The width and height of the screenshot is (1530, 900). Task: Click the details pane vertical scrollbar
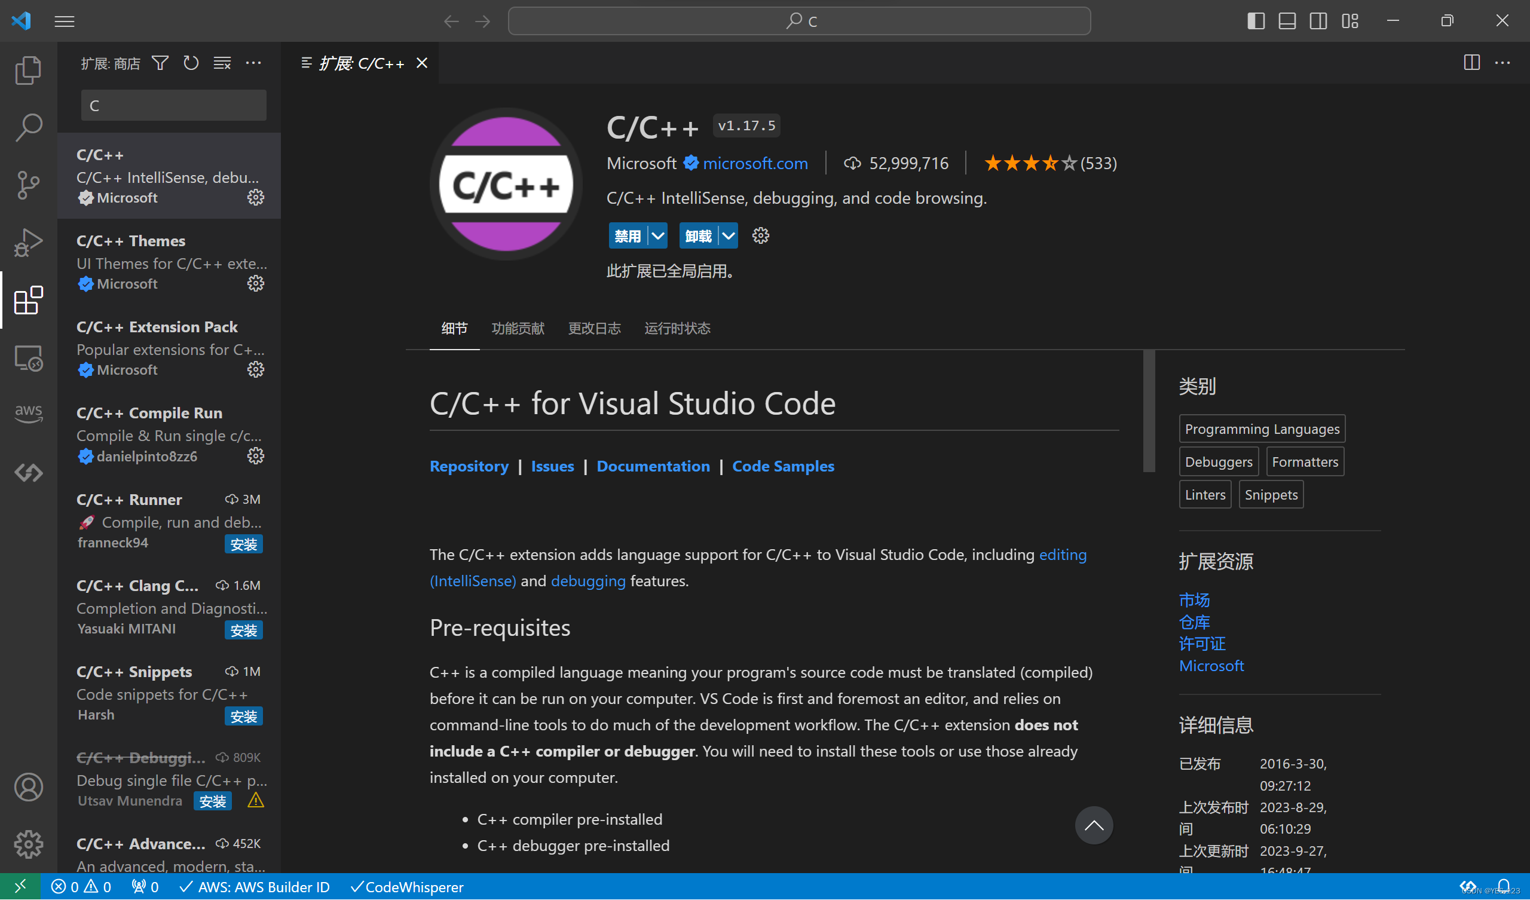(x=1148, y=411)
